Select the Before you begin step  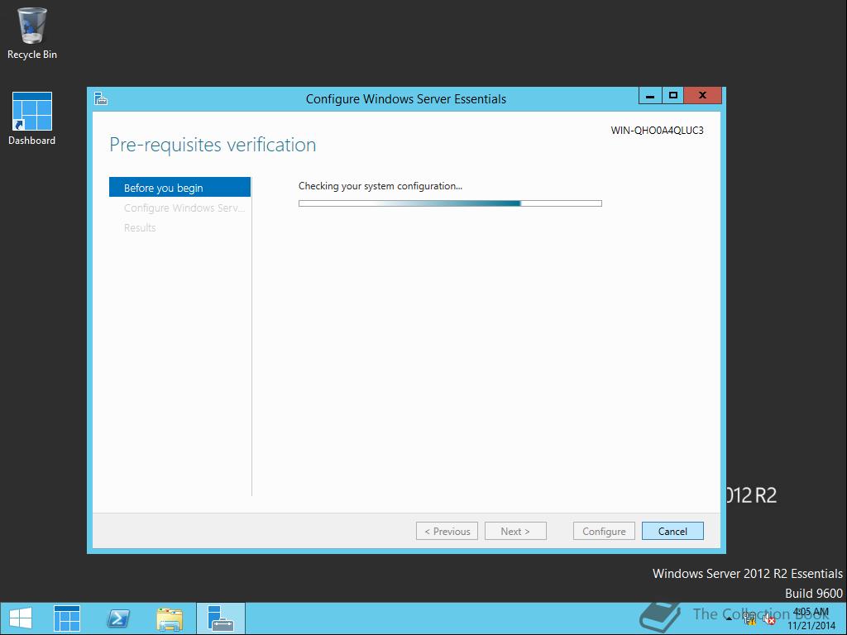tap(179, 188)
